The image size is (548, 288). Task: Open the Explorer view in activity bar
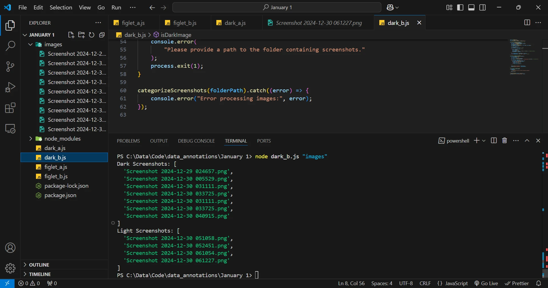click(x=10, y=25)
